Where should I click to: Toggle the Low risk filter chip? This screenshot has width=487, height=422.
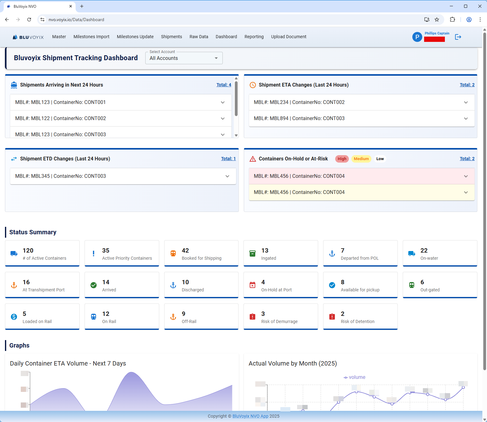click(x=380, y=159)
